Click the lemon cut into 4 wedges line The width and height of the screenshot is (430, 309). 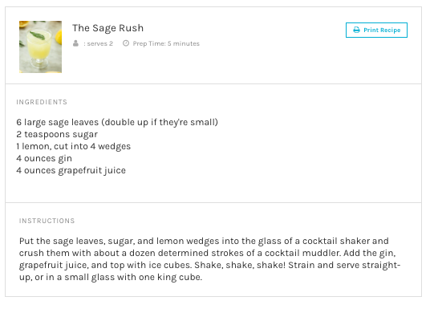74,146
